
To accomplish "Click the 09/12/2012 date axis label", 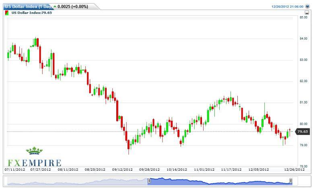I will tap(123, 169).
